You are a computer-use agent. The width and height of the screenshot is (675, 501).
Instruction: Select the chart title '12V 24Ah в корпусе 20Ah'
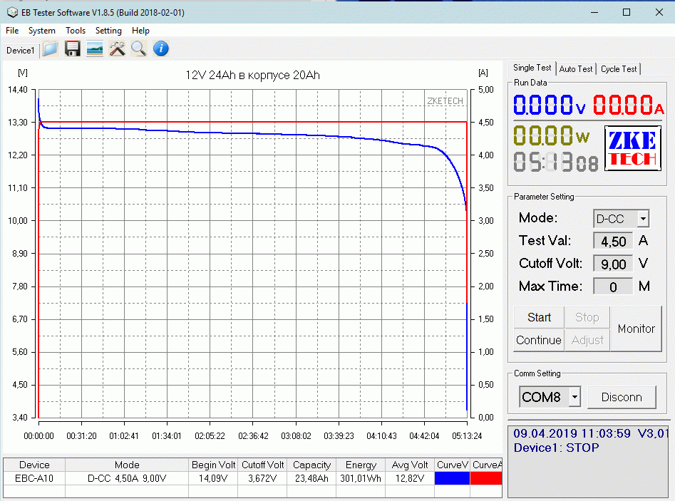[253, 76]
